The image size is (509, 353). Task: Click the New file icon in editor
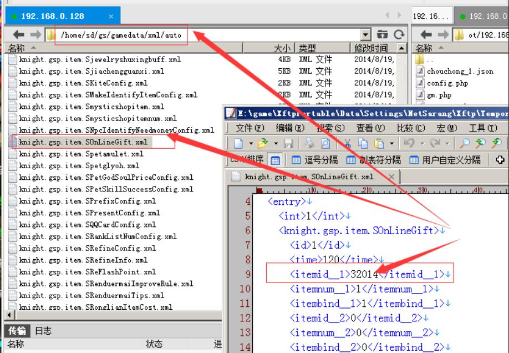238,144
